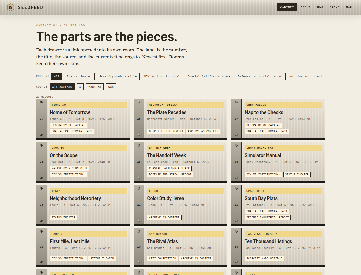The height and width of the screenshot is (275, 361).
Task: Filter by 'Scarcity made visible' current
Action: click(x=118, y=76)
